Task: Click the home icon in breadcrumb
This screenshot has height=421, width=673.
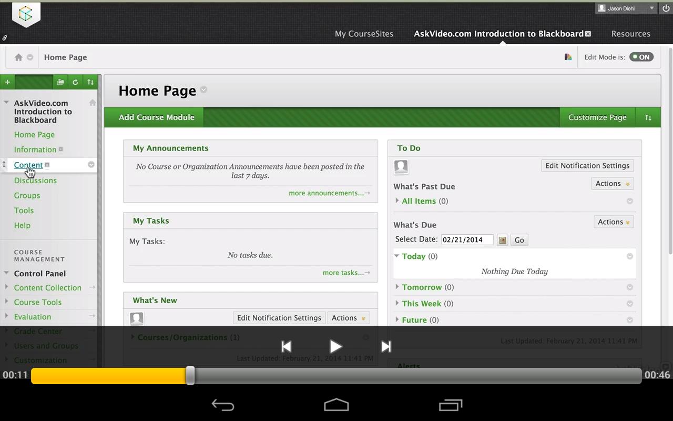Action: (x=18, y=57)
